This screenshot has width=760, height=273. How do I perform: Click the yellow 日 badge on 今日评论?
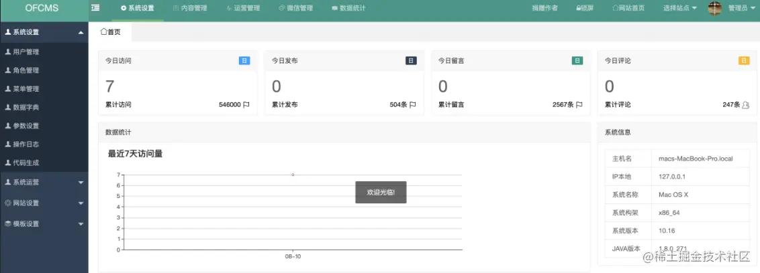click(x=744, y=61)
